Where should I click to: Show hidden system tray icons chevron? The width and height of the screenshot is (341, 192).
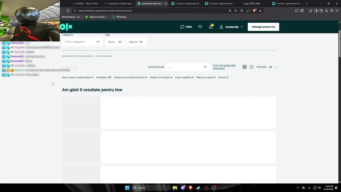tap(298, 188)
